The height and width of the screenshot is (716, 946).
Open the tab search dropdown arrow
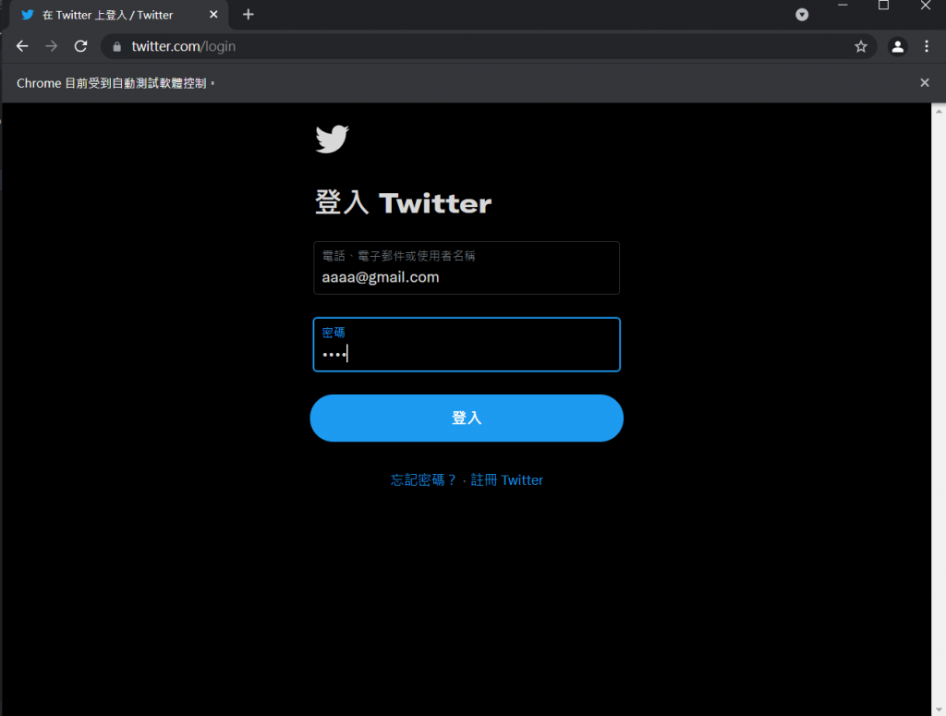coord(802,15)
